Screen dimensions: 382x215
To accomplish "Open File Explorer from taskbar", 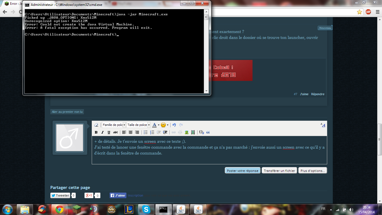I will pos(25,209).
